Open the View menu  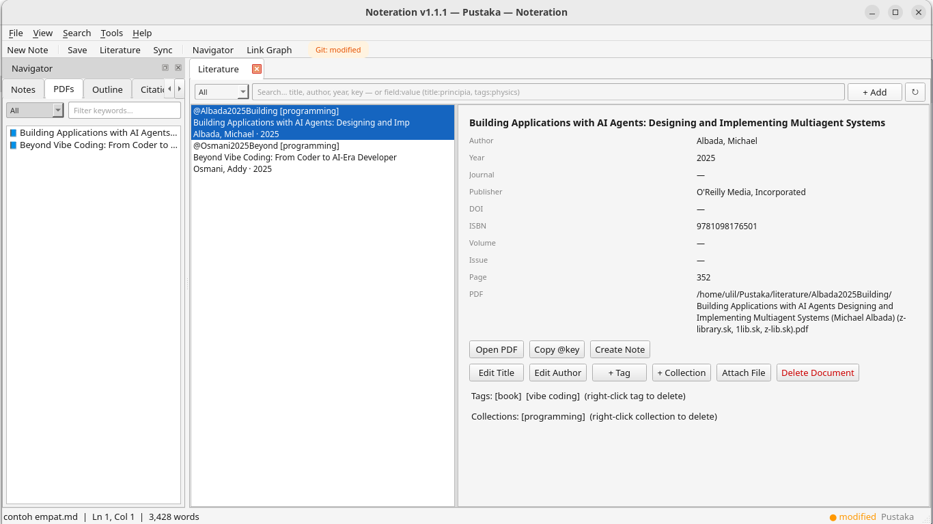coord(42,33)
